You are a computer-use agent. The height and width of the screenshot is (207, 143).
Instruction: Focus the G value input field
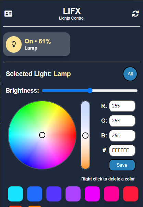(122, 121)
